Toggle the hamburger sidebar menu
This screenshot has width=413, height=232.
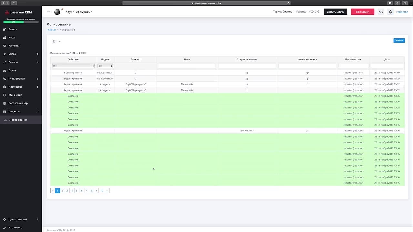(x=49, y=12)
